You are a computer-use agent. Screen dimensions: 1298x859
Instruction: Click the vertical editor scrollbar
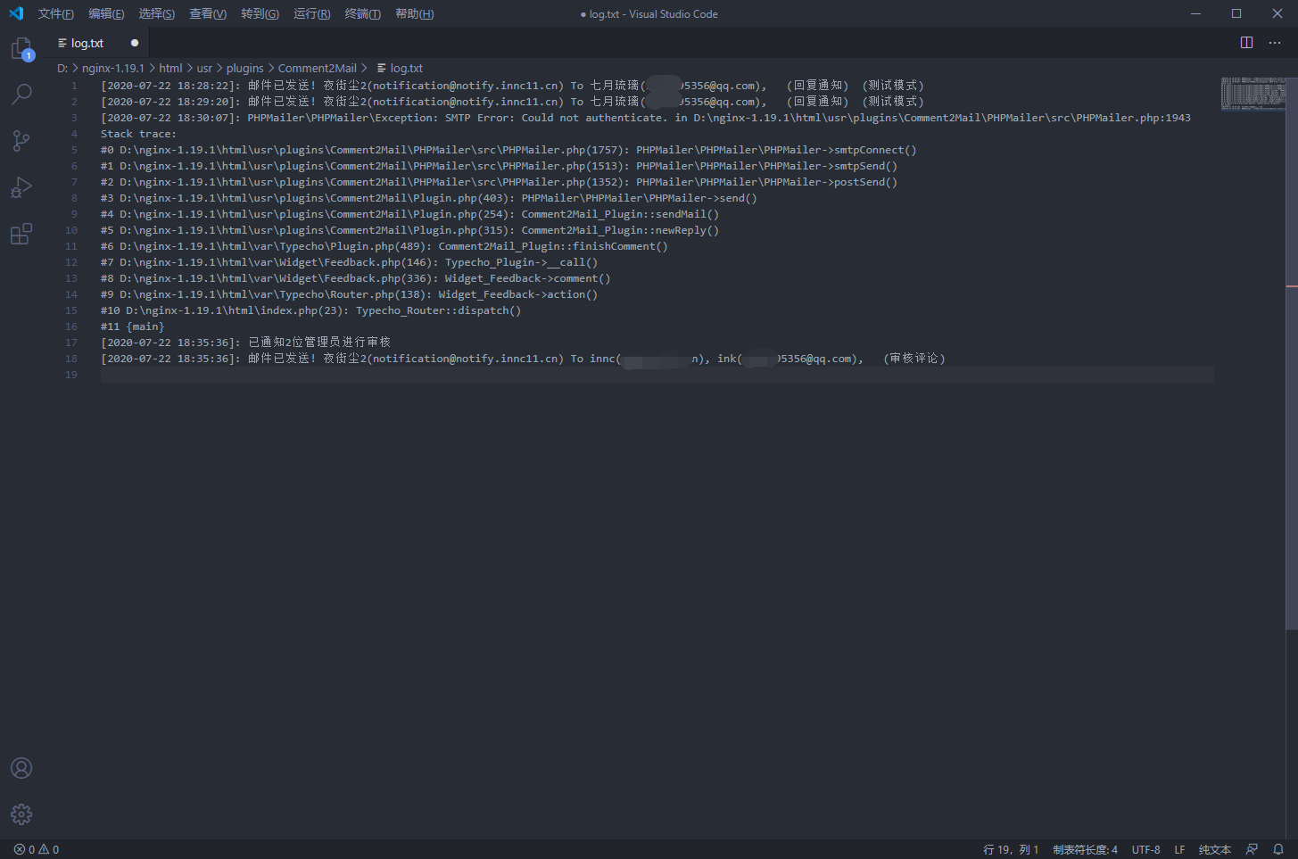1292,352
